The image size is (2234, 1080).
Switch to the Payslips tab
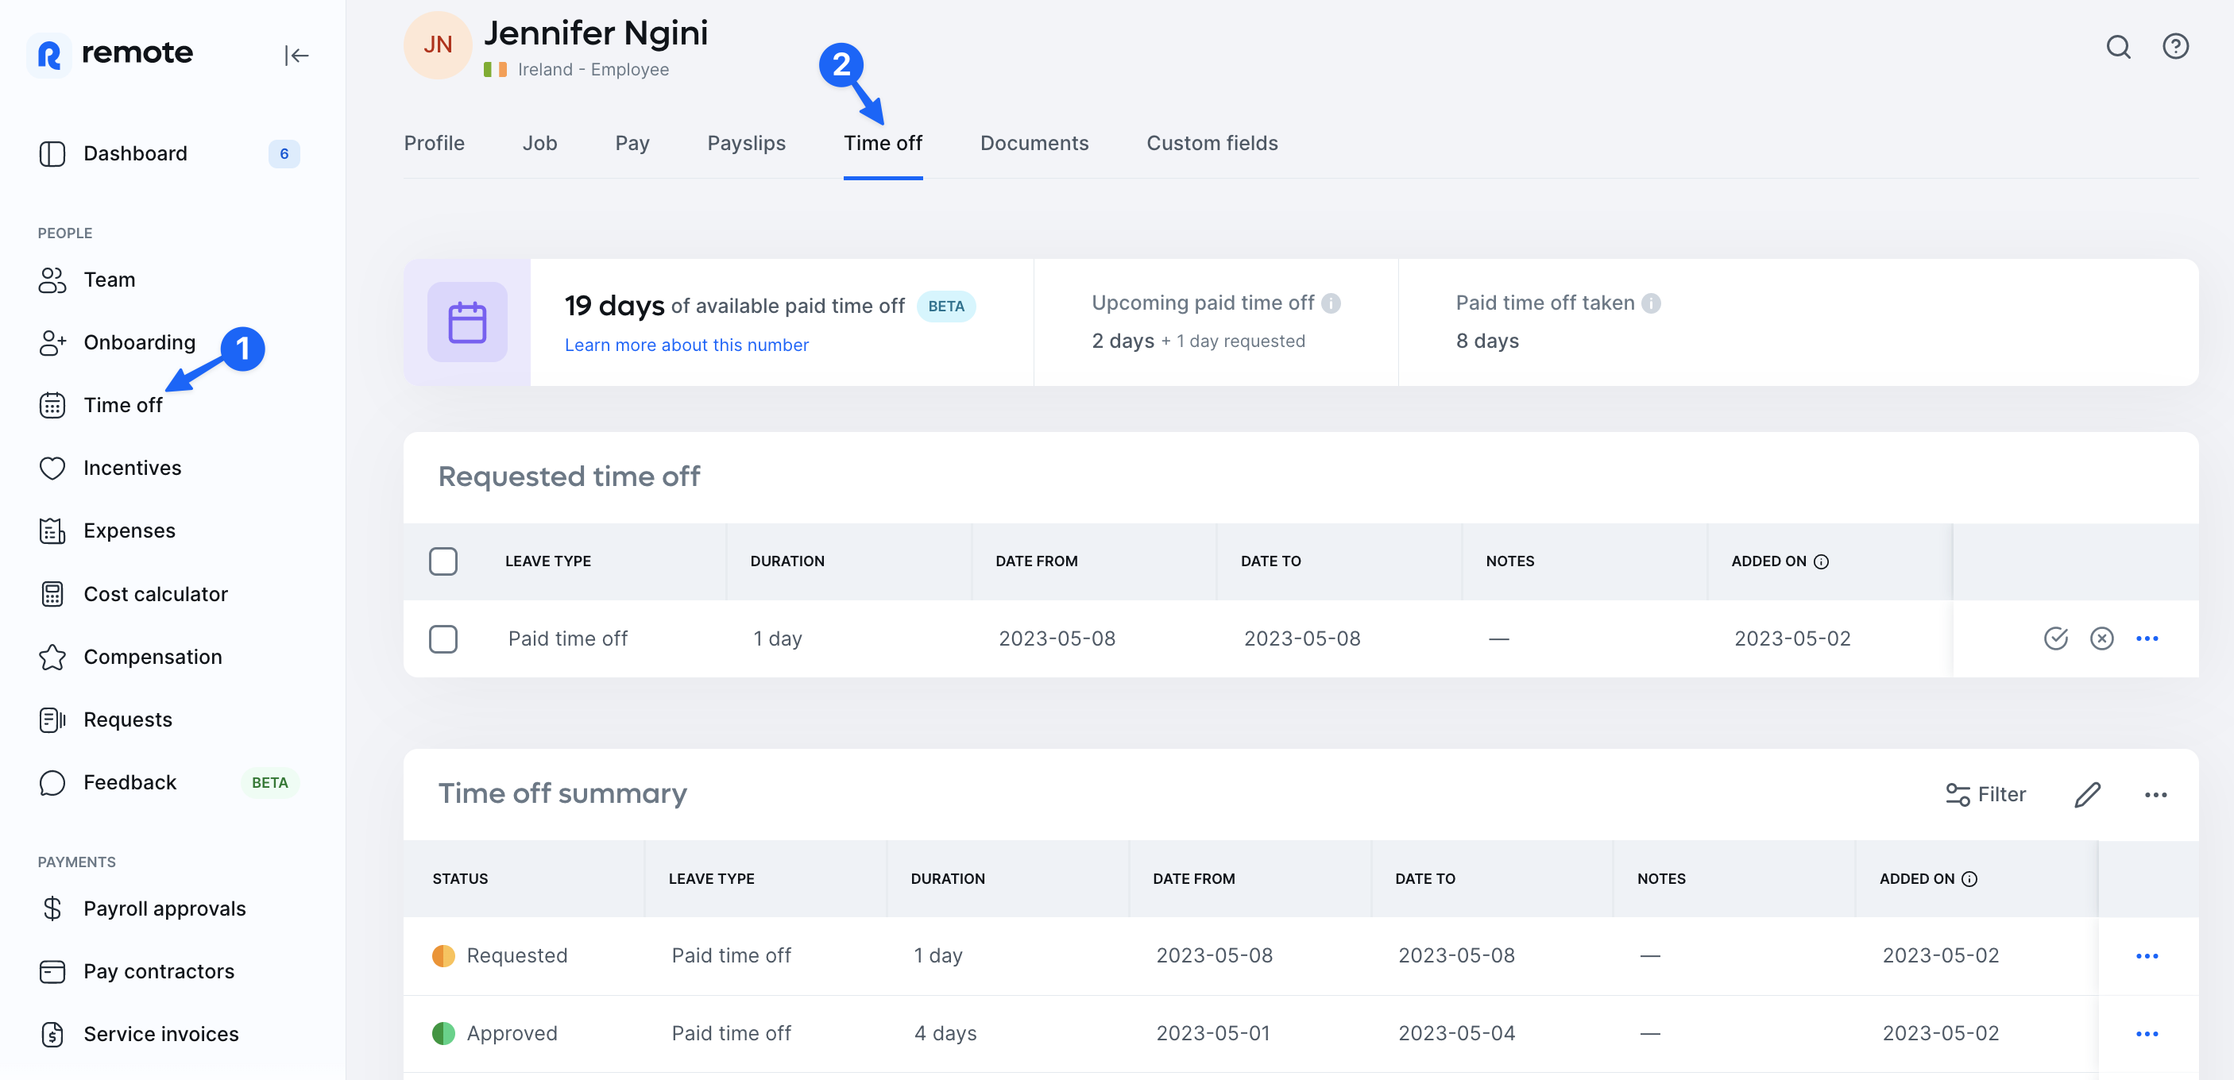[x=746, y=143]
